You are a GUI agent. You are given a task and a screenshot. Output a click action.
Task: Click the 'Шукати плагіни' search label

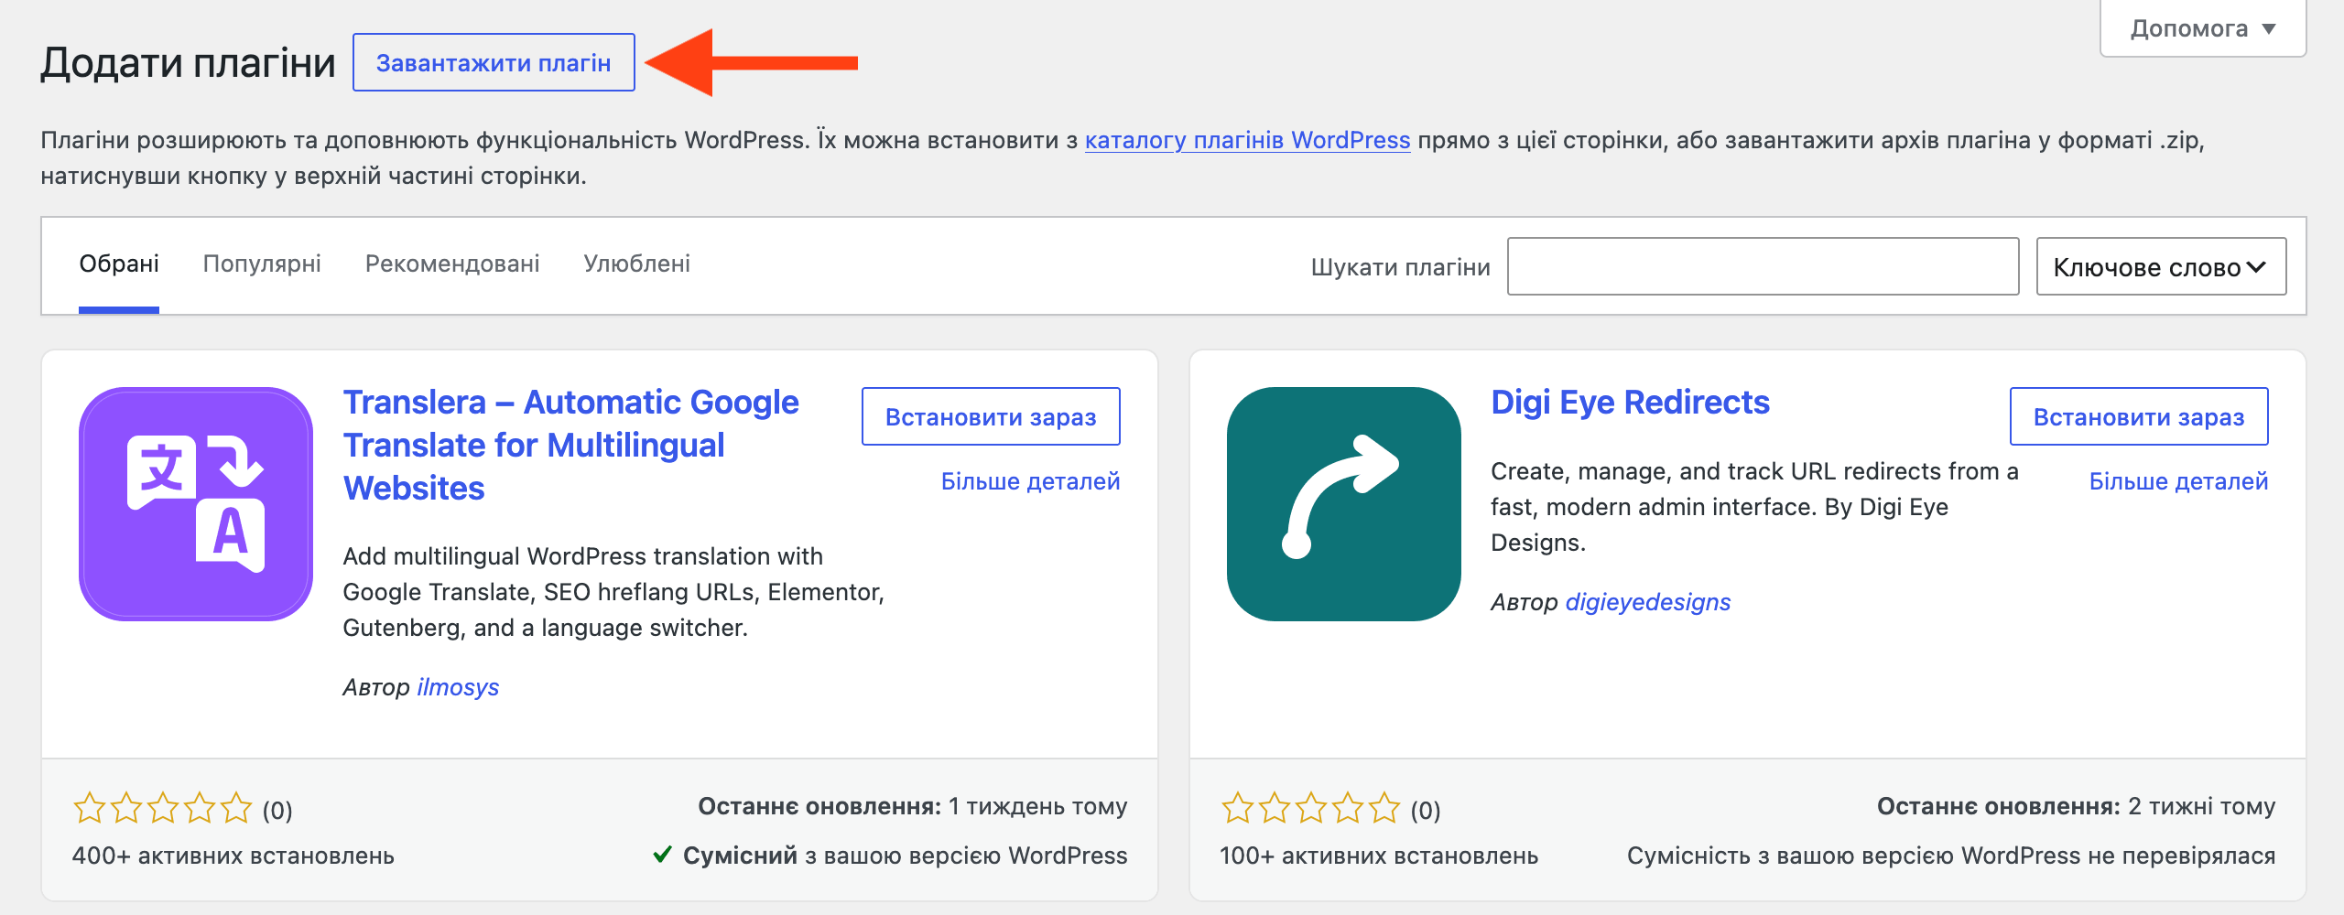pyautogui.click(x=1400, y=267)
